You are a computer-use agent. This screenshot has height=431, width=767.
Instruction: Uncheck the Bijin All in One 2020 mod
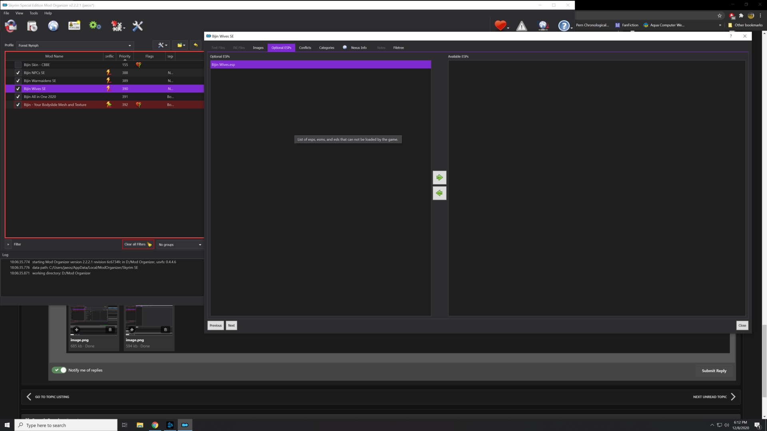tap(18, 97)
